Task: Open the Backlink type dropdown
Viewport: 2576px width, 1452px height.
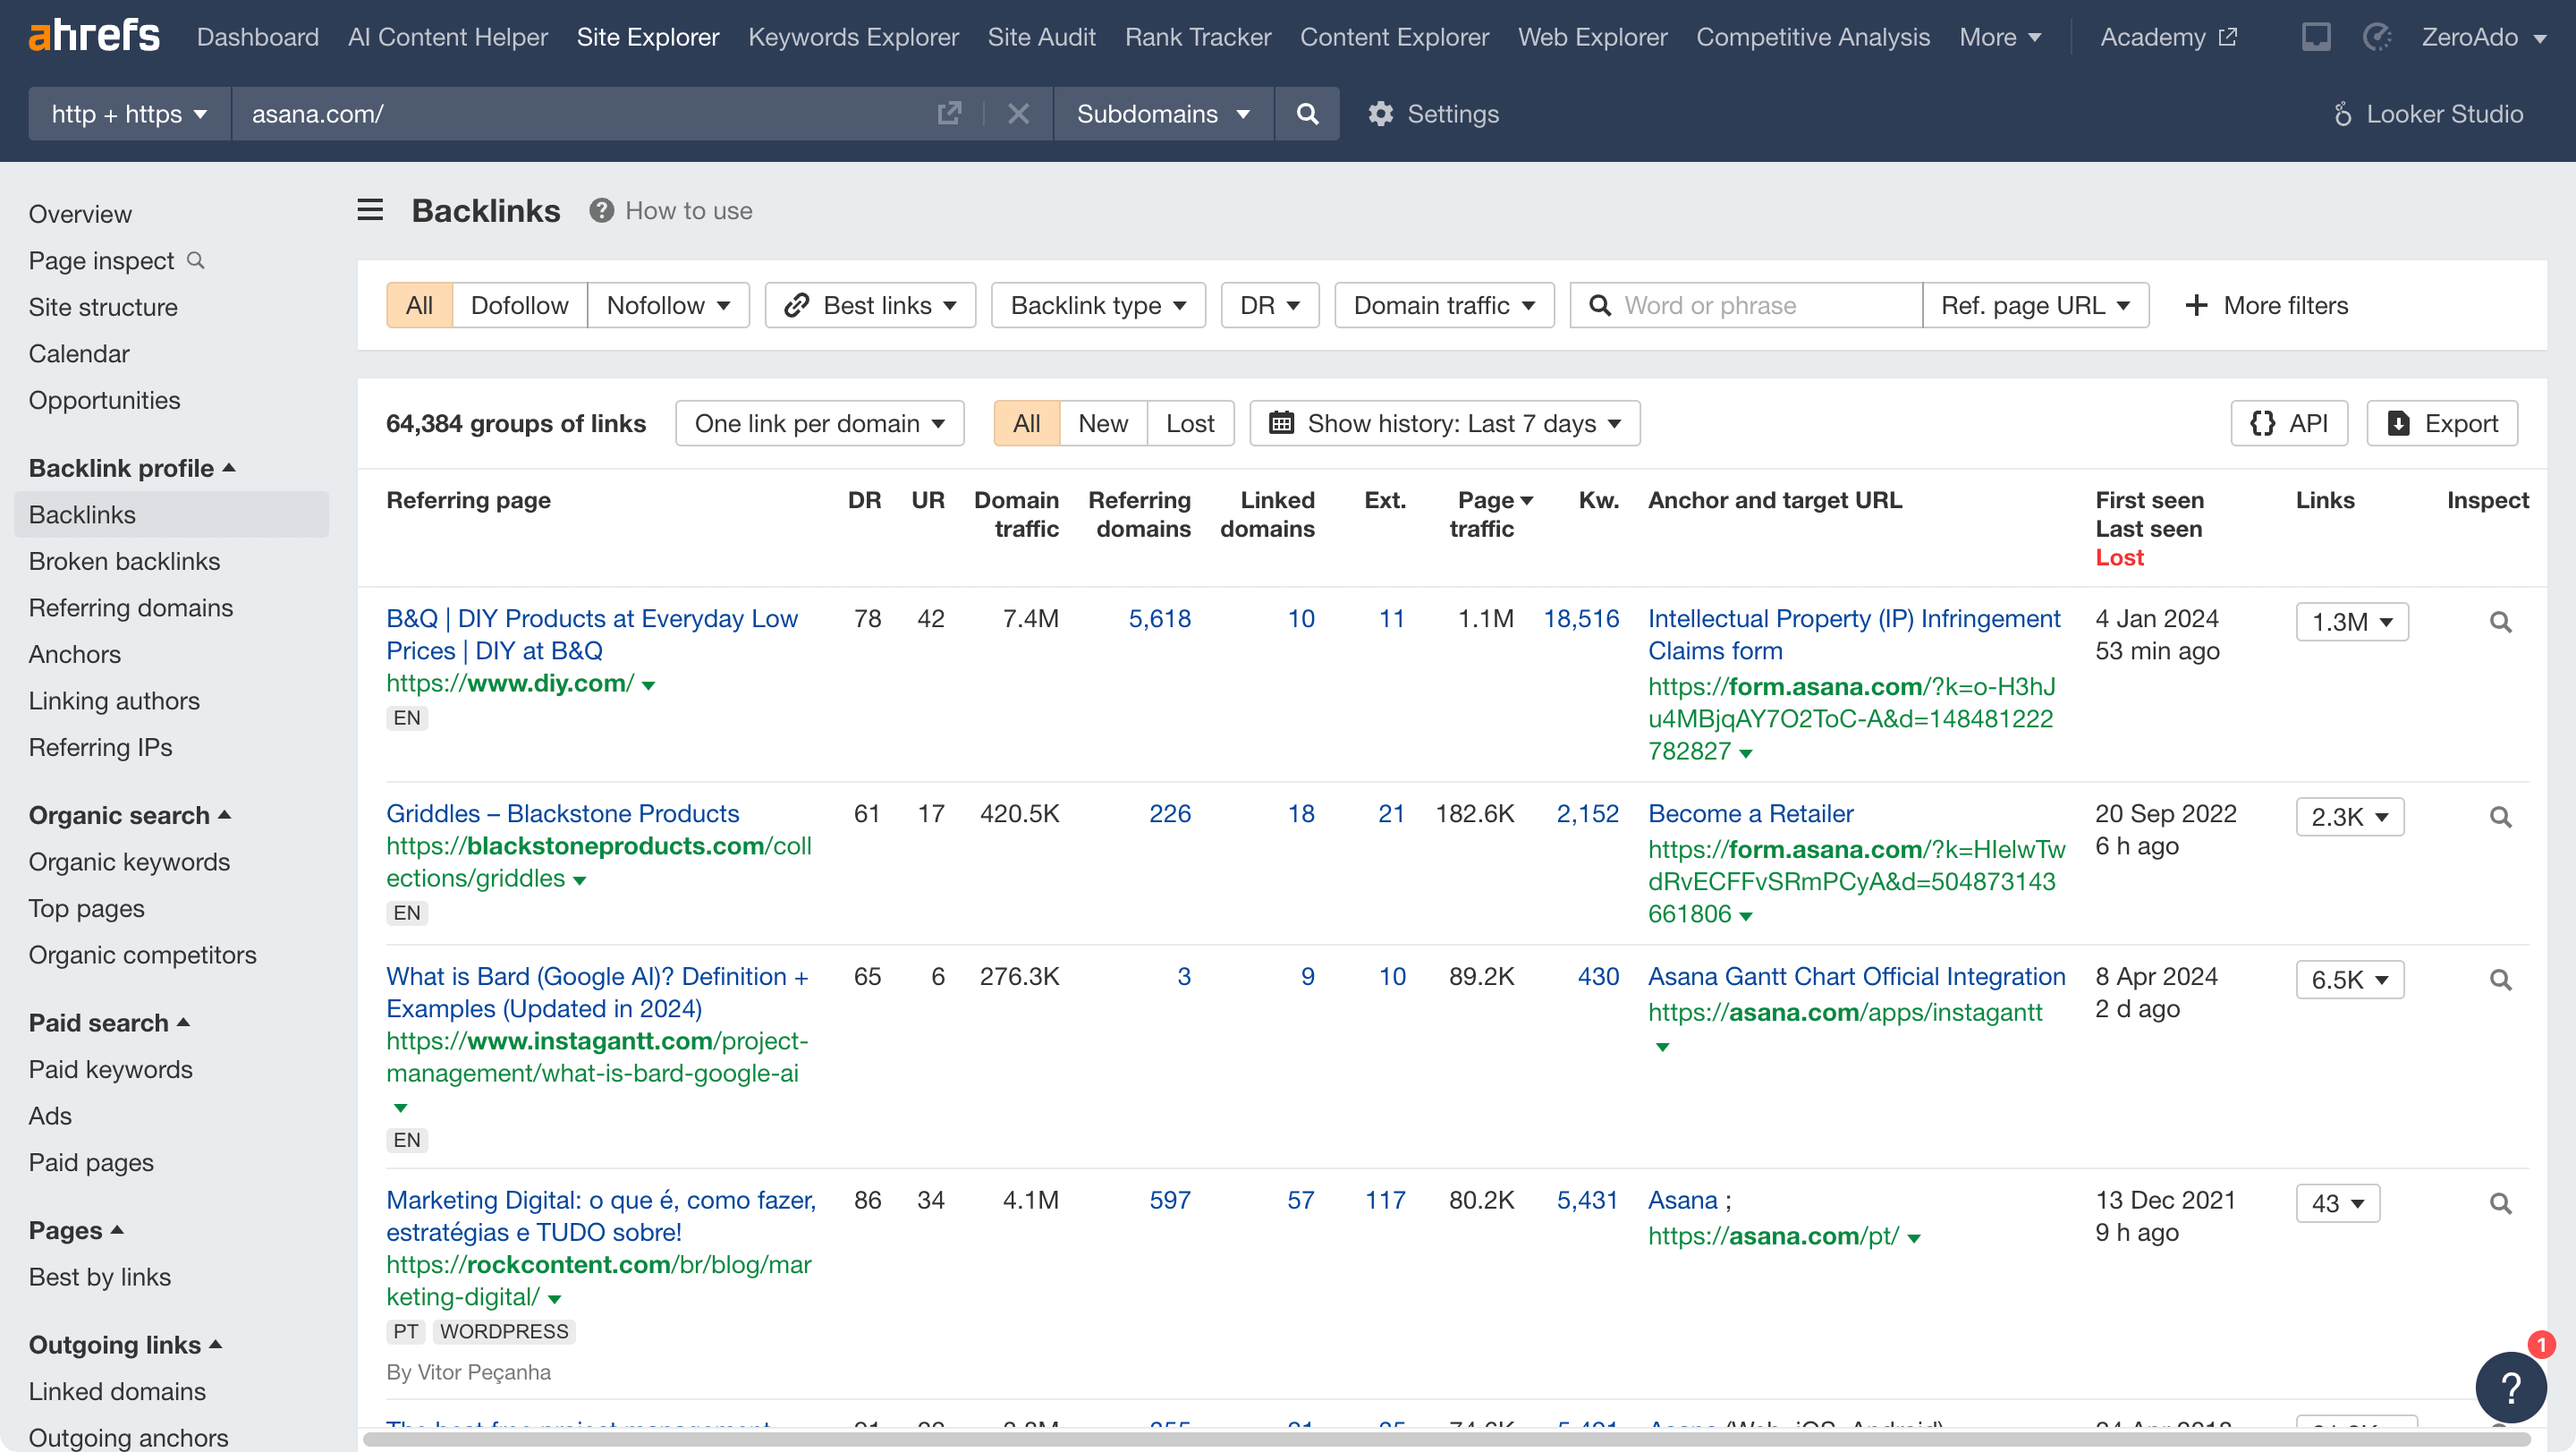Action: 1098,305
